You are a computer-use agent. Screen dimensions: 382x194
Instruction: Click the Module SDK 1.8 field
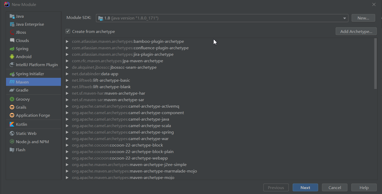coord(222,18)
